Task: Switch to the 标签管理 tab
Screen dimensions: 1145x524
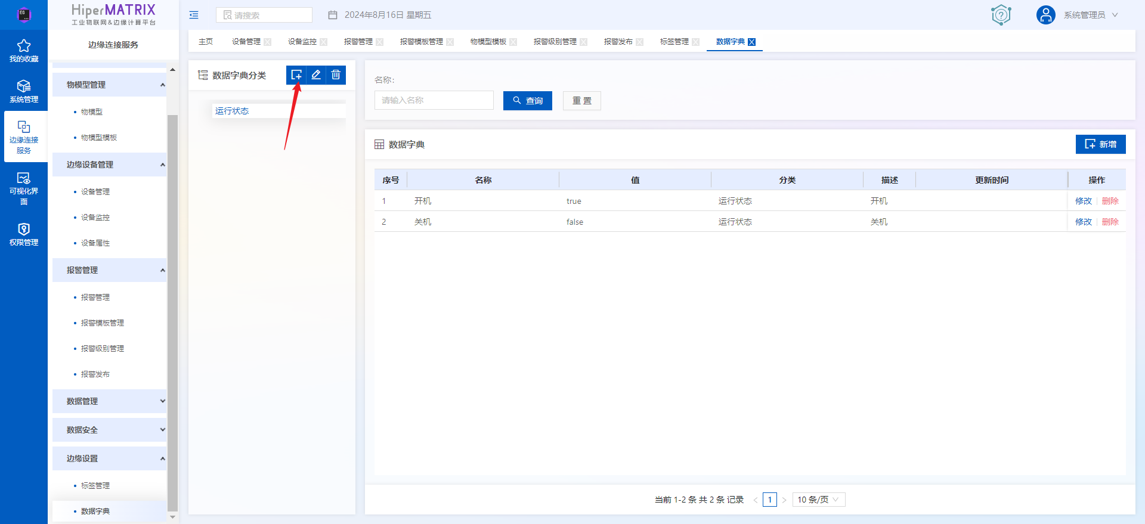Action: (674, 42)
